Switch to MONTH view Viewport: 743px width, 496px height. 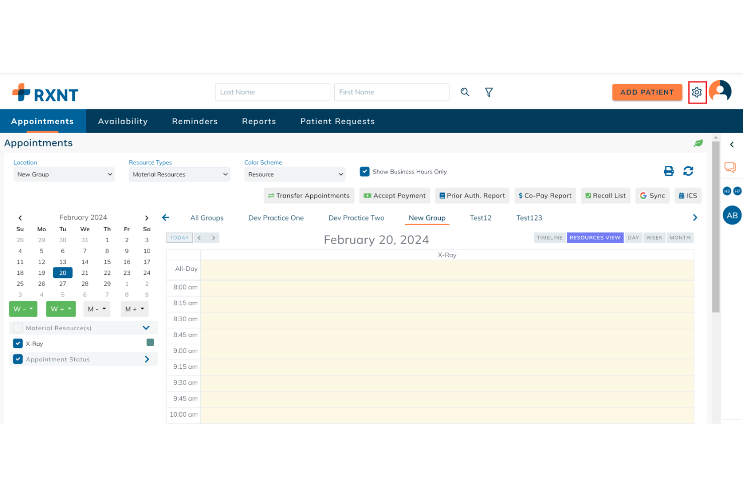tap(680, 238)
